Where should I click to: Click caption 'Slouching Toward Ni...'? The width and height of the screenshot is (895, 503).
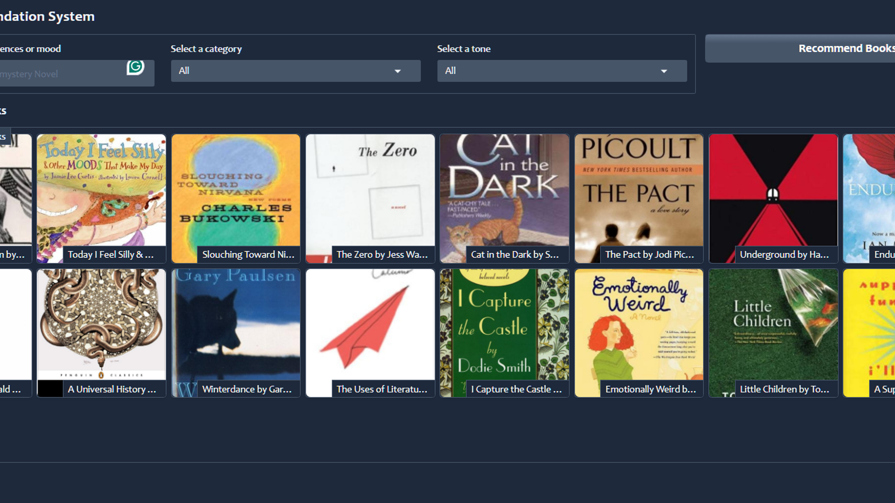(248, 254)
